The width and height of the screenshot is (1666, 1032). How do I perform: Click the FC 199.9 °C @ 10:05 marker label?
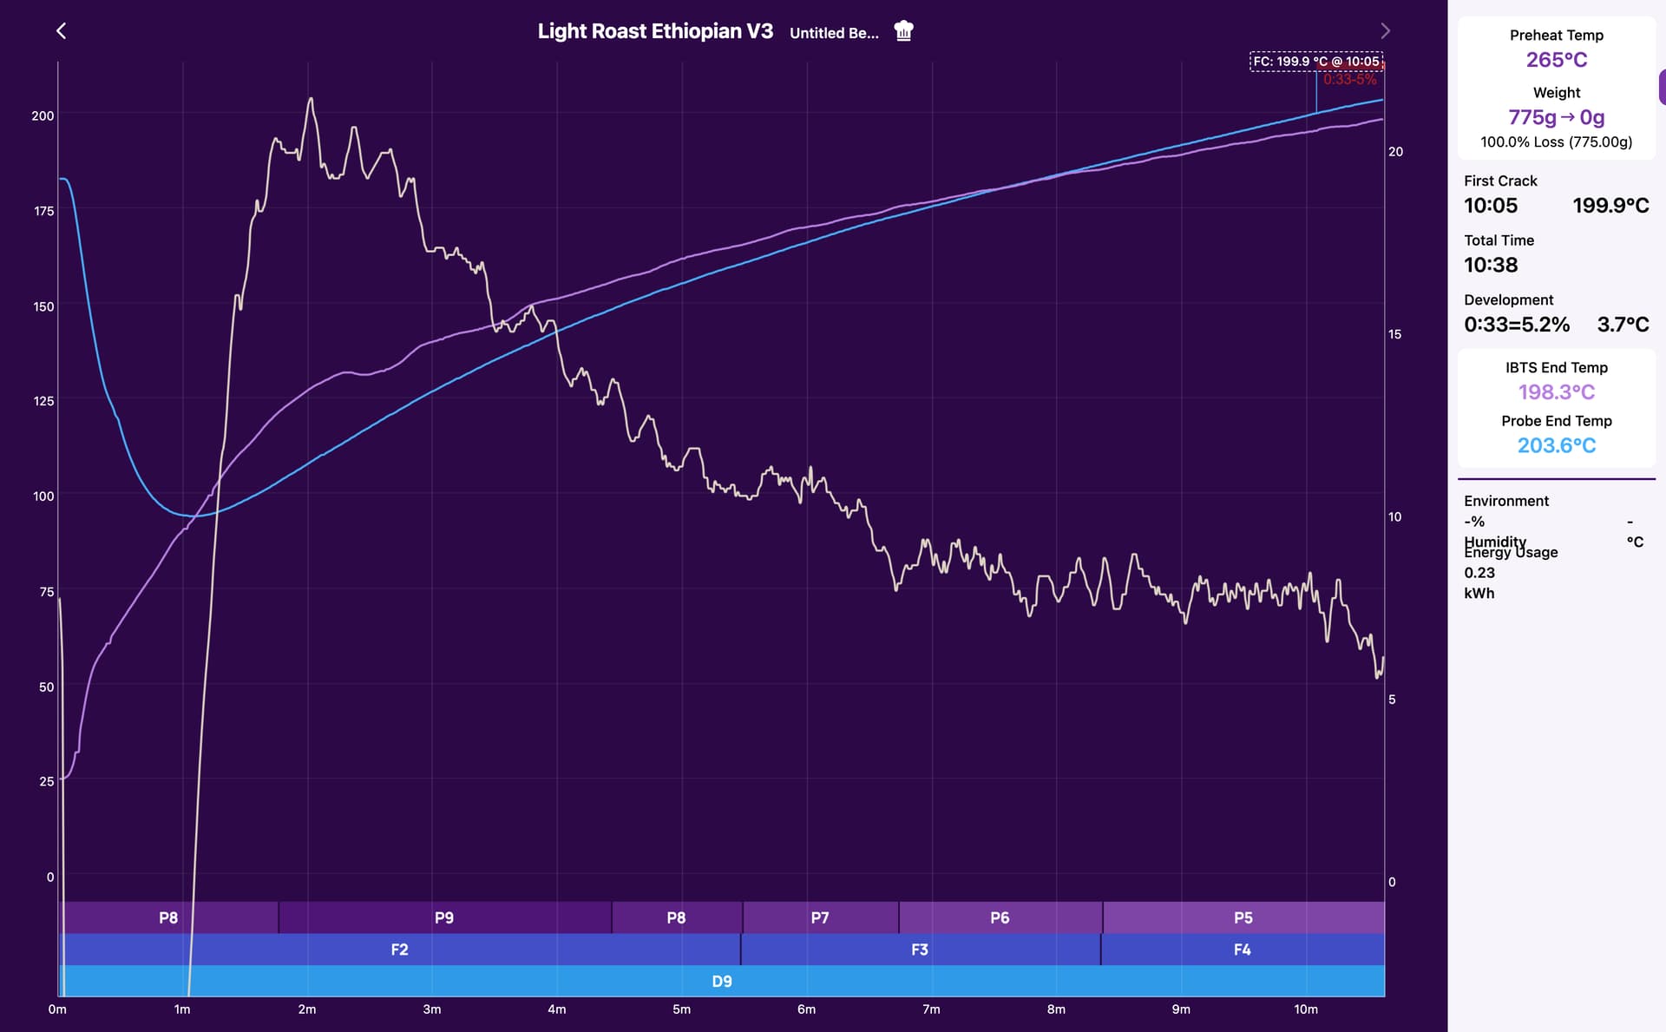[x=1316, y=62]
